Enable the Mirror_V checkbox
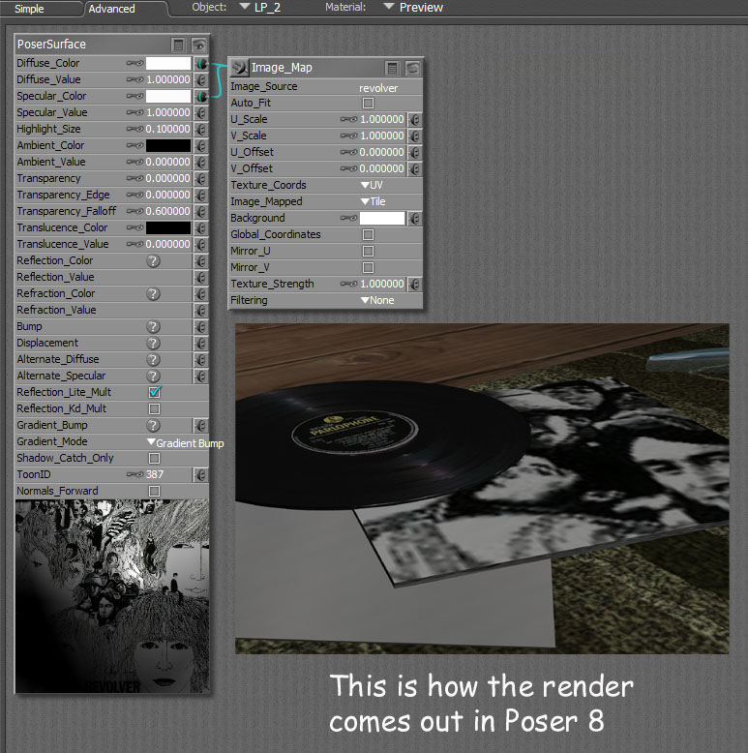The image size is (748, 753). coord(369,267)
